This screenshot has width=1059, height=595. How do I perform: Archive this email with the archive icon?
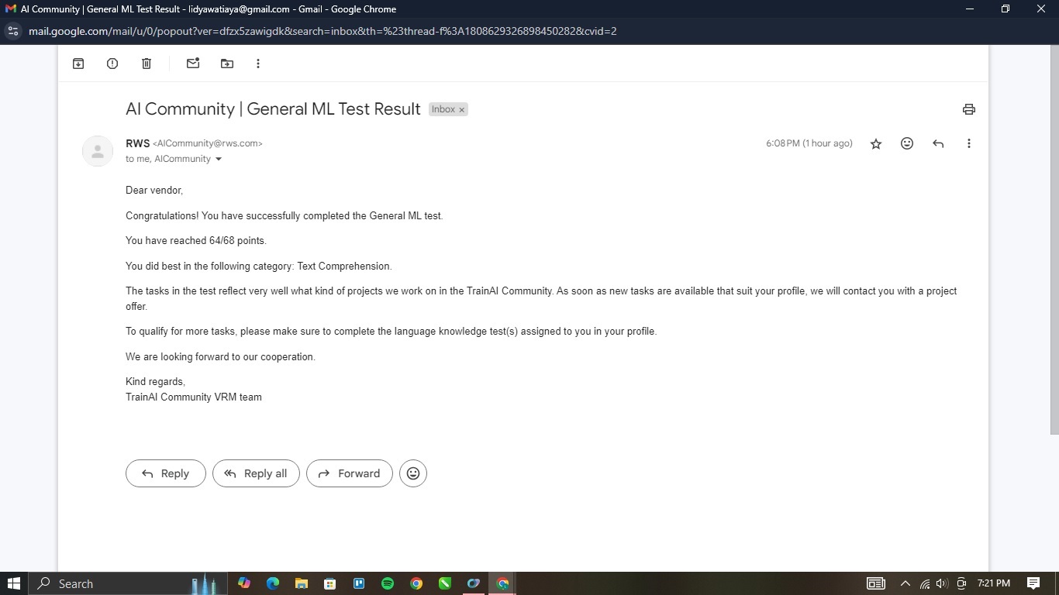click(x=78, y=64)
